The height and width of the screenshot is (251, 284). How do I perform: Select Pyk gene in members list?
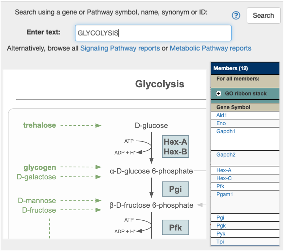point(221,234)
